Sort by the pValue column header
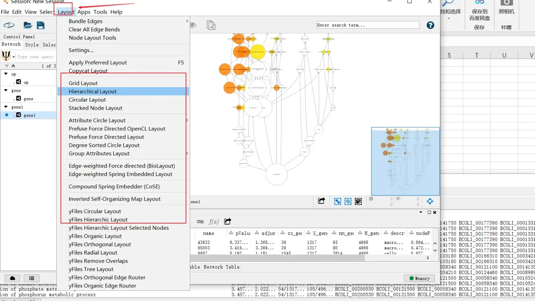 240,233
